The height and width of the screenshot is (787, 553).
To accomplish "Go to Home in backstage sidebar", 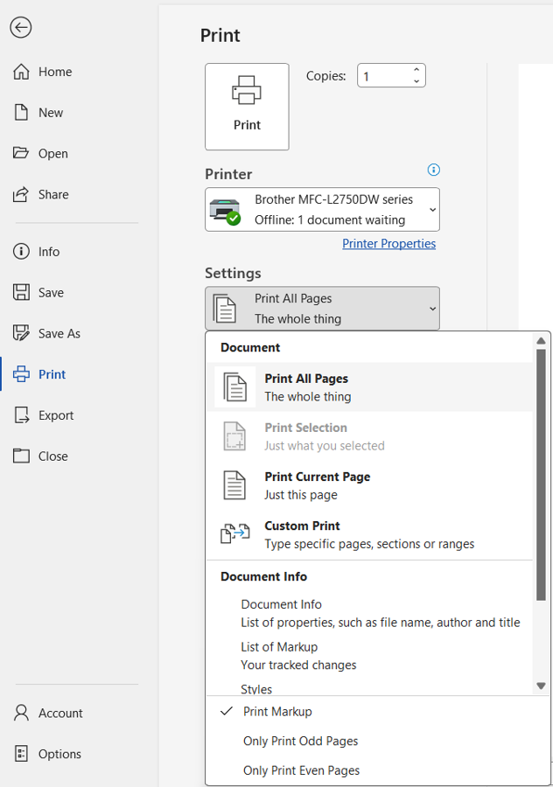I will [55, 72].
